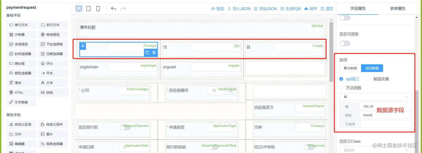Copy the selected Province field

(x=147, y=53)
